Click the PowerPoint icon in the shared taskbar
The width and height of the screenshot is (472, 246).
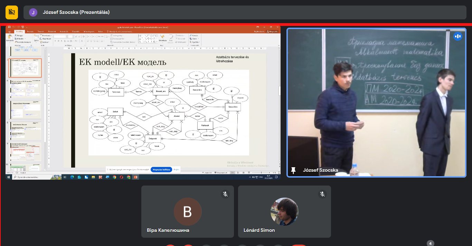click(136, 177)
